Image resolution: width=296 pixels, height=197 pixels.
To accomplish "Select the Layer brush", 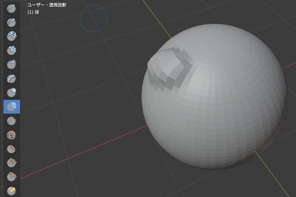I will pos(12,79).
